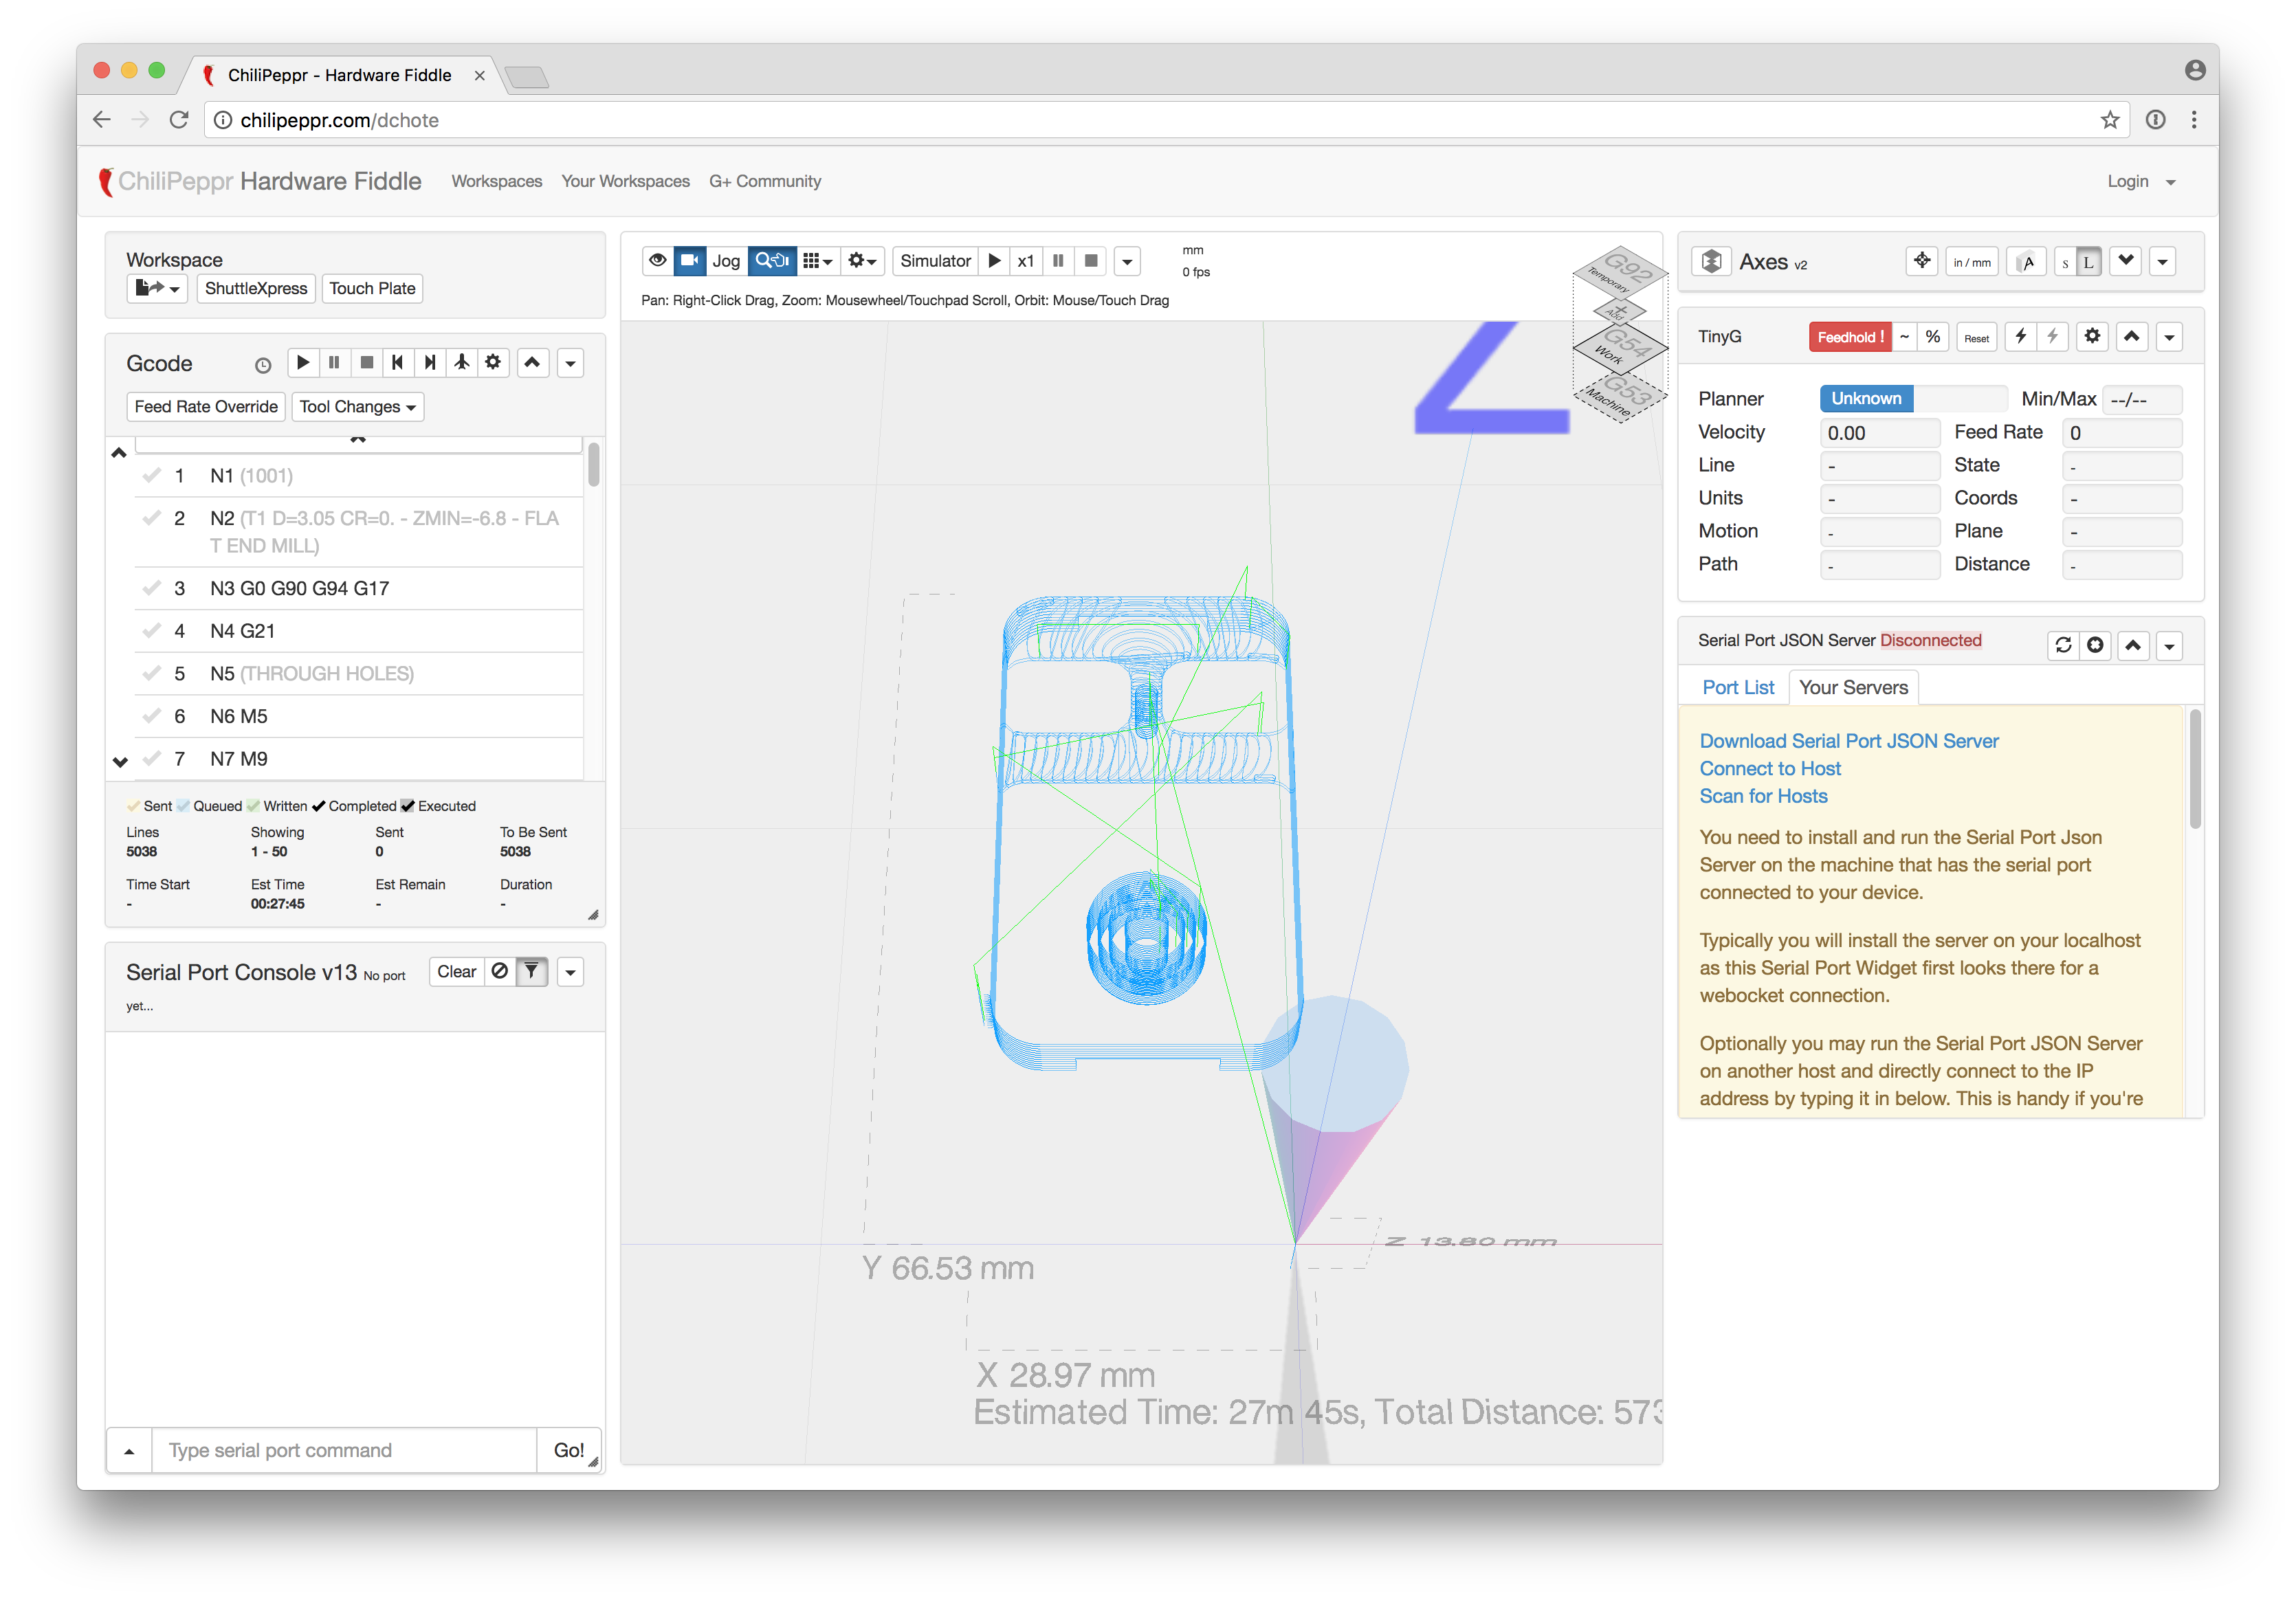Toggle the camera look-at button in viewer
2296x1600 pixels.
[x=690, y=261]
